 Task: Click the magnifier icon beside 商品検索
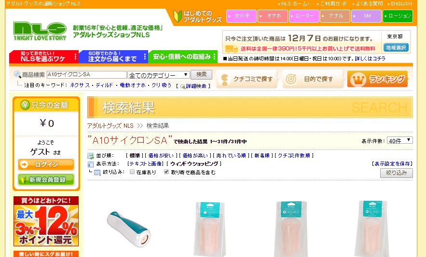point(17,74)
